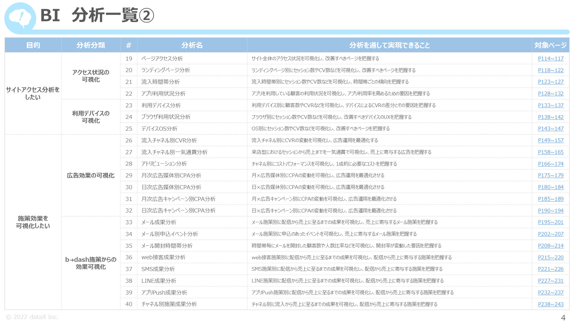Click the 施策効果を可視化したい purpose cell
Image resolution: width=574 pixels, height=323 pixels.
(33, 222)
